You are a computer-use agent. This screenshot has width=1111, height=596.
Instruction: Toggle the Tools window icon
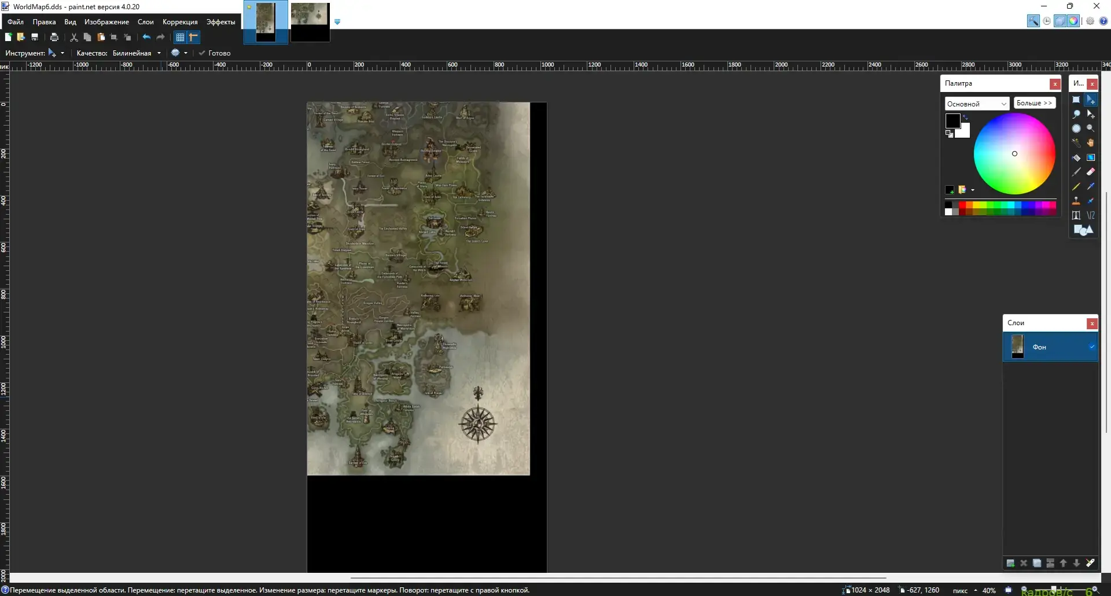[1033, 21]
